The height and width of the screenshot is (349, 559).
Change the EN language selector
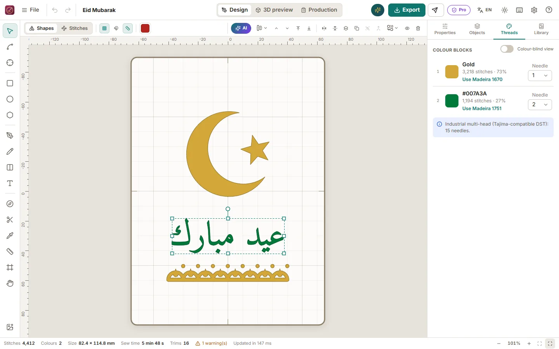point(484,10)
